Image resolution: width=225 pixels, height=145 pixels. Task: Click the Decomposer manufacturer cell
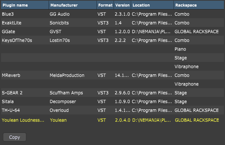tap(63, 102)
